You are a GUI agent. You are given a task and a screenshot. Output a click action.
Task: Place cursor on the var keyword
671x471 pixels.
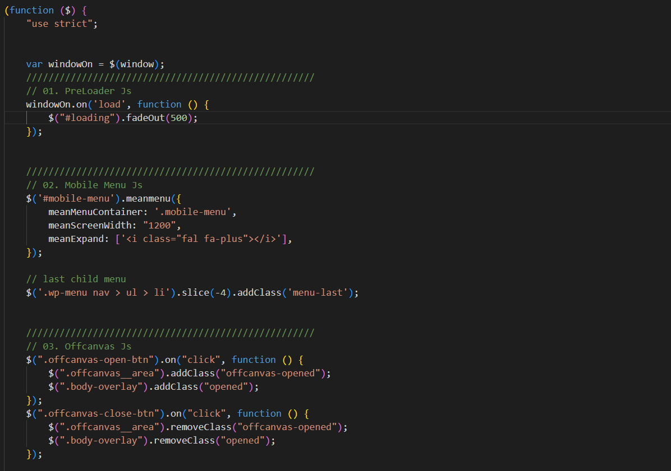point(34,64)
